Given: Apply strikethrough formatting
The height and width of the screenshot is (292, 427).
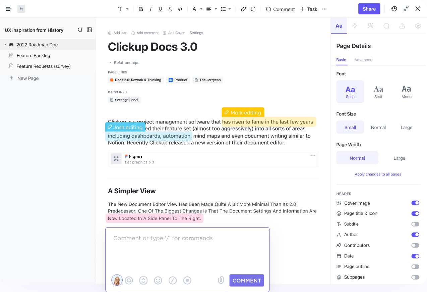Looking at the screenshot, I should click(170, 9).
